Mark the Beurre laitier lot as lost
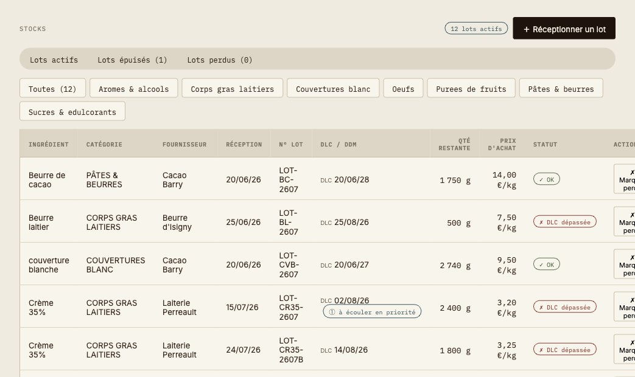Image resolution: width=635 pixels, height=377 pixels. pyautogui.click(x=625, y=221)
